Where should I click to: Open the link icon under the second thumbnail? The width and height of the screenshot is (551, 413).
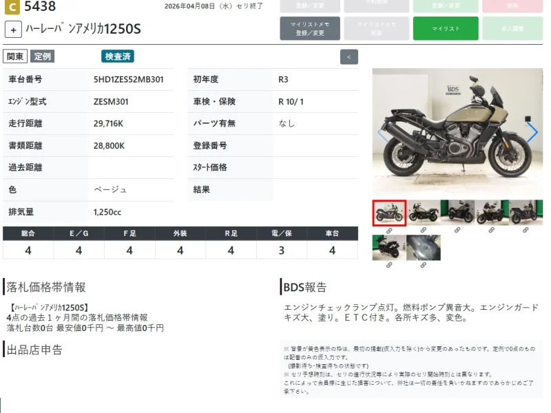(423, 230)
